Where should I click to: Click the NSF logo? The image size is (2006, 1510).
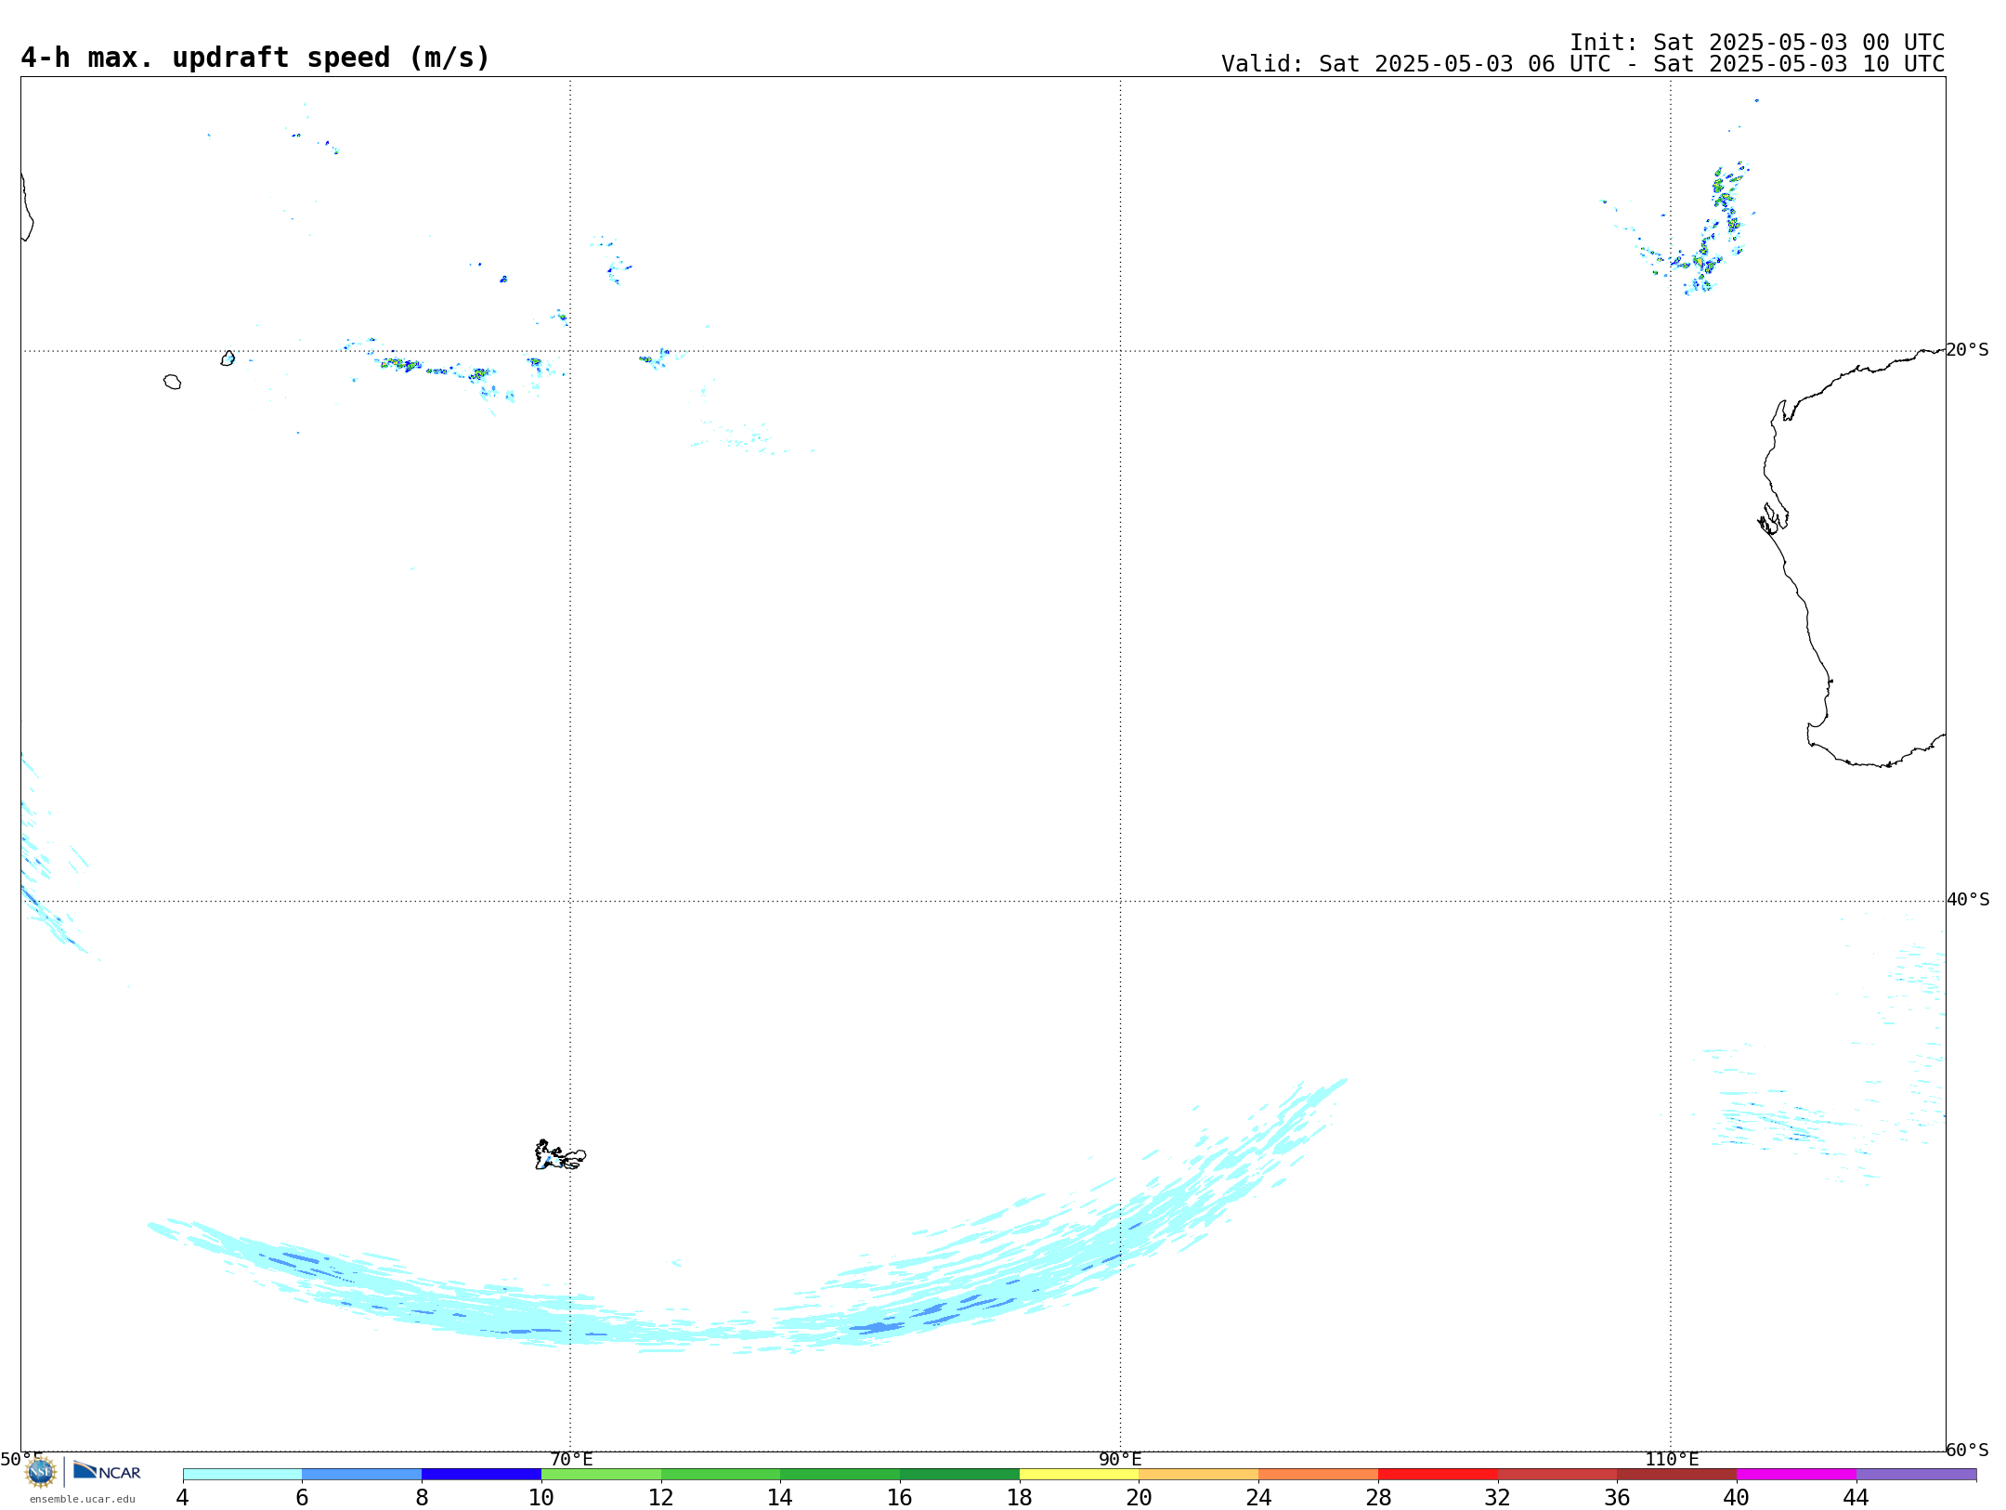(x=41, y=1472)
